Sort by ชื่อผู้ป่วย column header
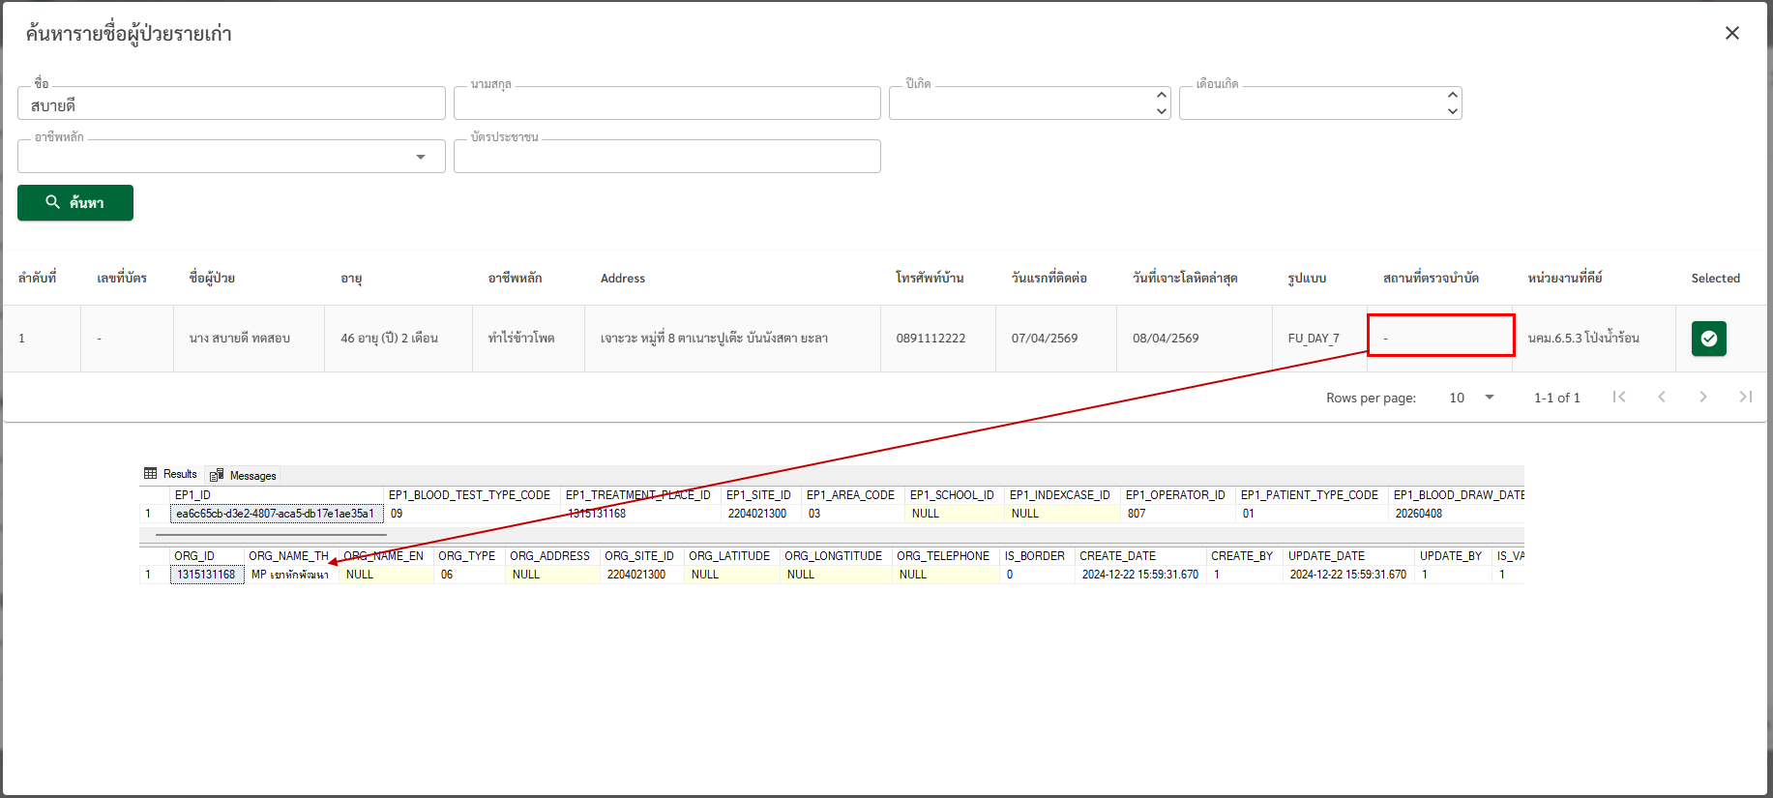The height and width of the screenshot is (798, 1773). coord(212,279)
